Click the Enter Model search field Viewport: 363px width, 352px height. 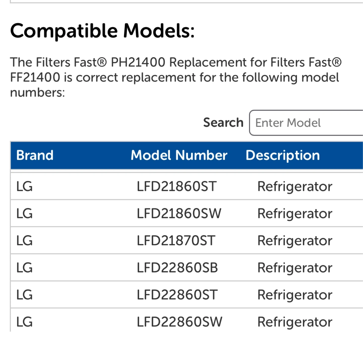(306, 123)
